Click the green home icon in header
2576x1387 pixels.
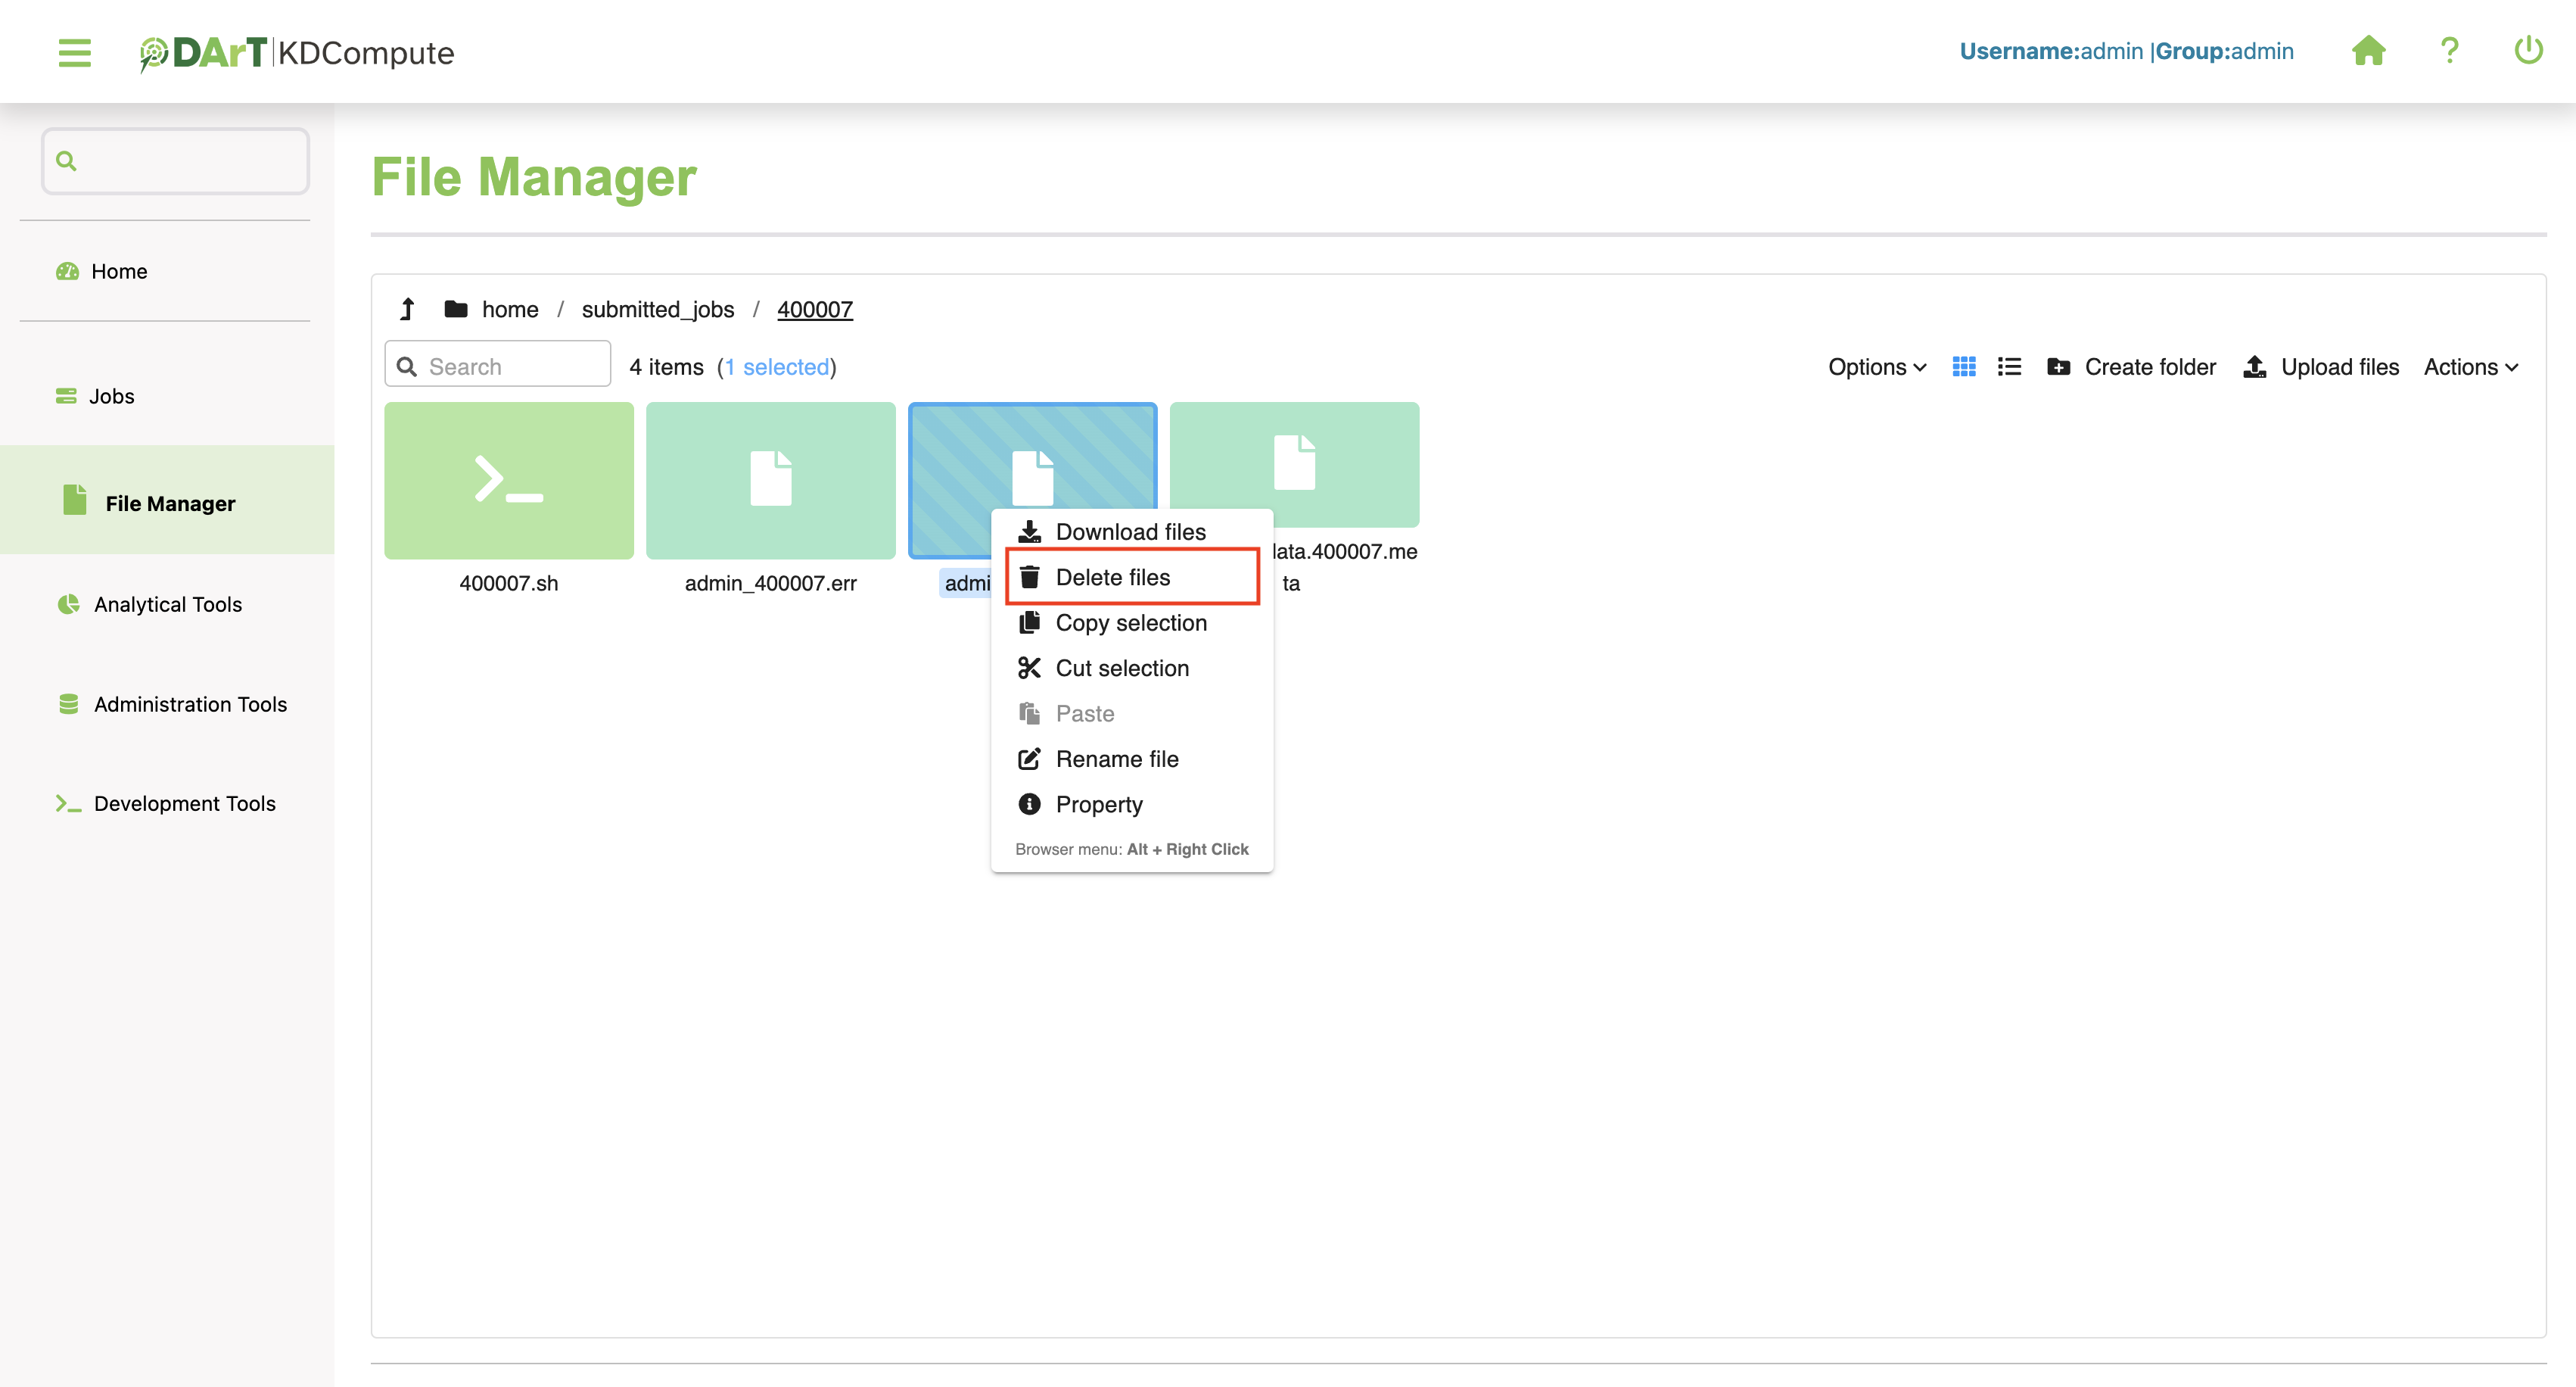2368,50
